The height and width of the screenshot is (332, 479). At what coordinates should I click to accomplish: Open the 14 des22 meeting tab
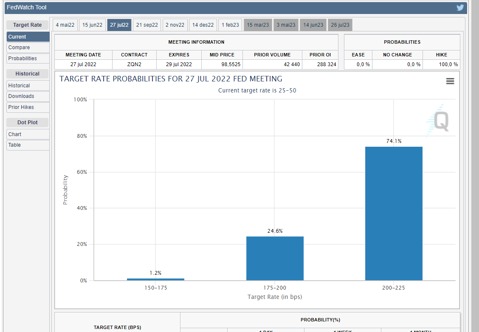click(x=203, y=25)
